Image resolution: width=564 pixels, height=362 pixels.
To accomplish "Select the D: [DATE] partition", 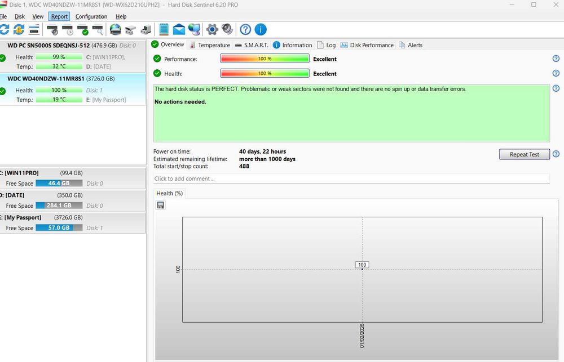I will pyautogui.click(x=73, y=200).
